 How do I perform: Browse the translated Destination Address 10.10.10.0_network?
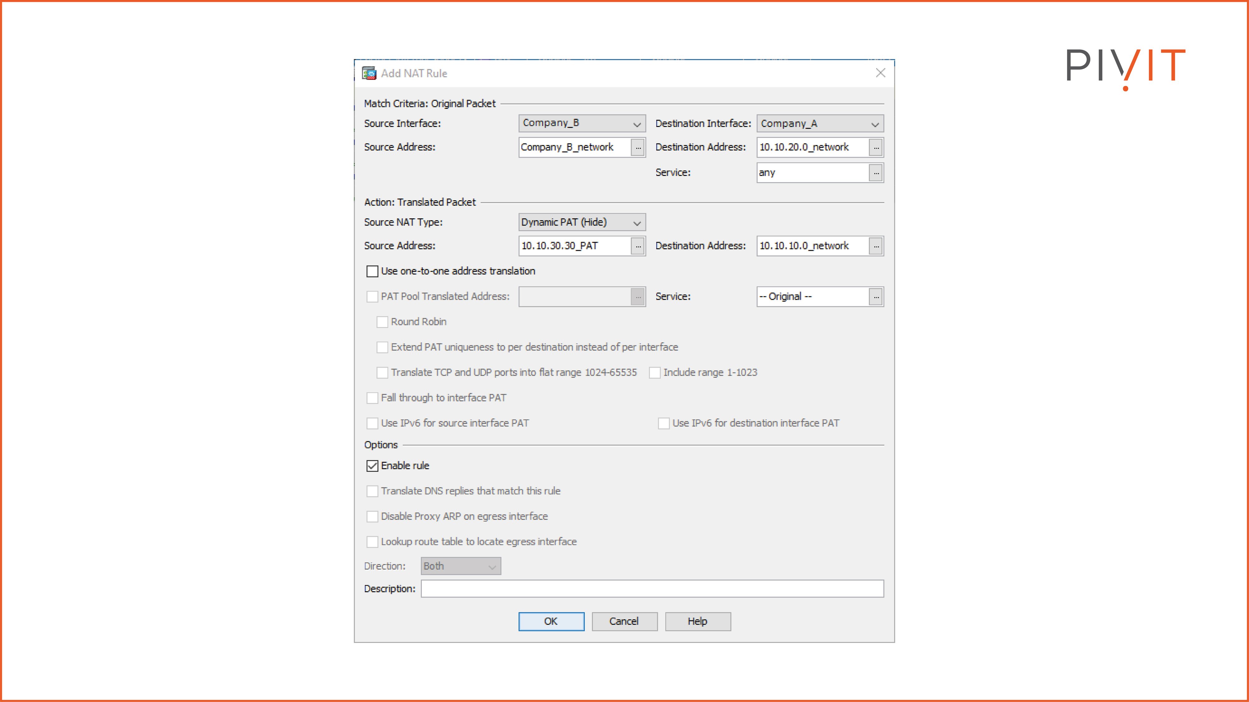[x=876, y=246]
